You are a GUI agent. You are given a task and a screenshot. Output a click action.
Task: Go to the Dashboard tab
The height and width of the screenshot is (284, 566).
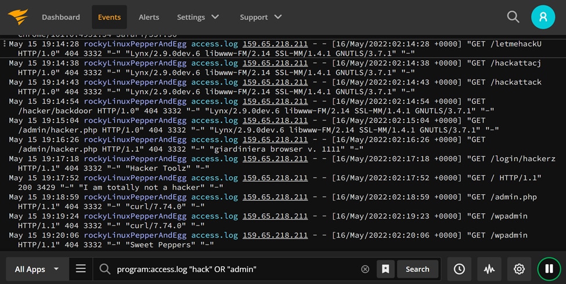[x=60, y=17]
